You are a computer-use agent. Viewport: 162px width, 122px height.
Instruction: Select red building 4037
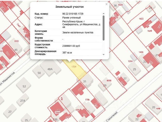95,104
